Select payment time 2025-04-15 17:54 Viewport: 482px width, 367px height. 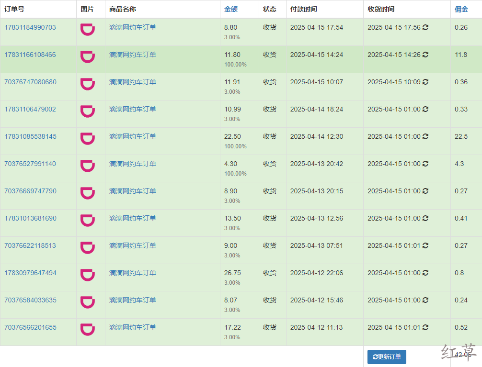point(317,27)
